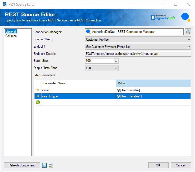The image size is (195, 172).
Task: Open the documentation icon beside fx
Action: pyautogui.click(x=51, y=165)
